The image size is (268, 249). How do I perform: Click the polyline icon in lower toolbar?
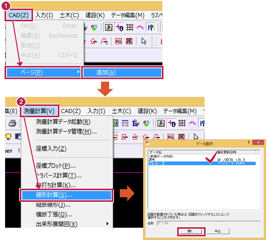coord(192,123)
